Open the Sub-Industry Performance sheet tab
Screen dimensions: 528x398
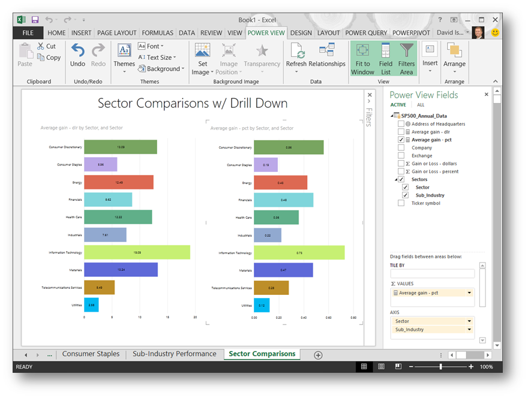175,354
